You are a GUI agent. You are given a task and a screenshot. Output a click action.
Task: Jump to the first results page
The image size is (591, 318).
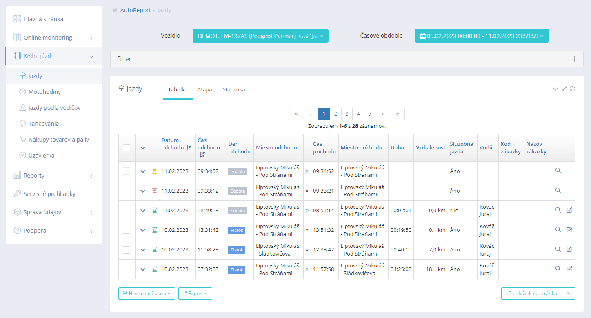(296, 114)
